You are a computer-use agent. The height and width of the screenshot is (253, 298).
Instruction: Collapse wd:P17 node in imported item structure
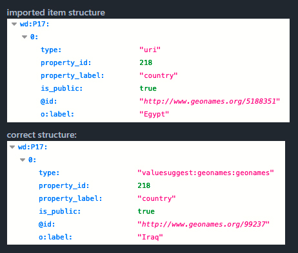(14, 24)
